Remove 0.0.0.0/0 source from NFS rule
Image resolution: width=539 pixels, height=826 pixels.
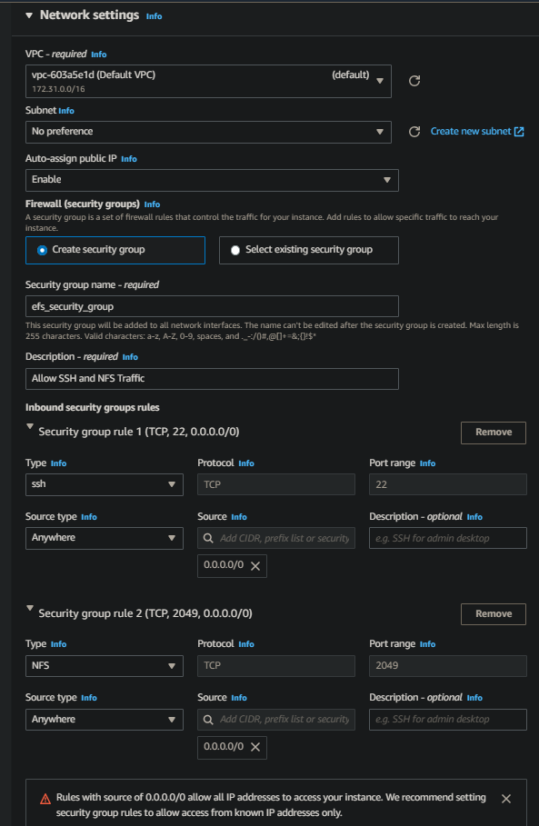tap(255, 747)
